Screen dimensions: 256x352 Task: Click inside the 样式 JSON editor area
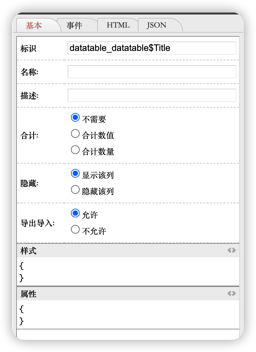pyautogui.click(x=128, y=272)
